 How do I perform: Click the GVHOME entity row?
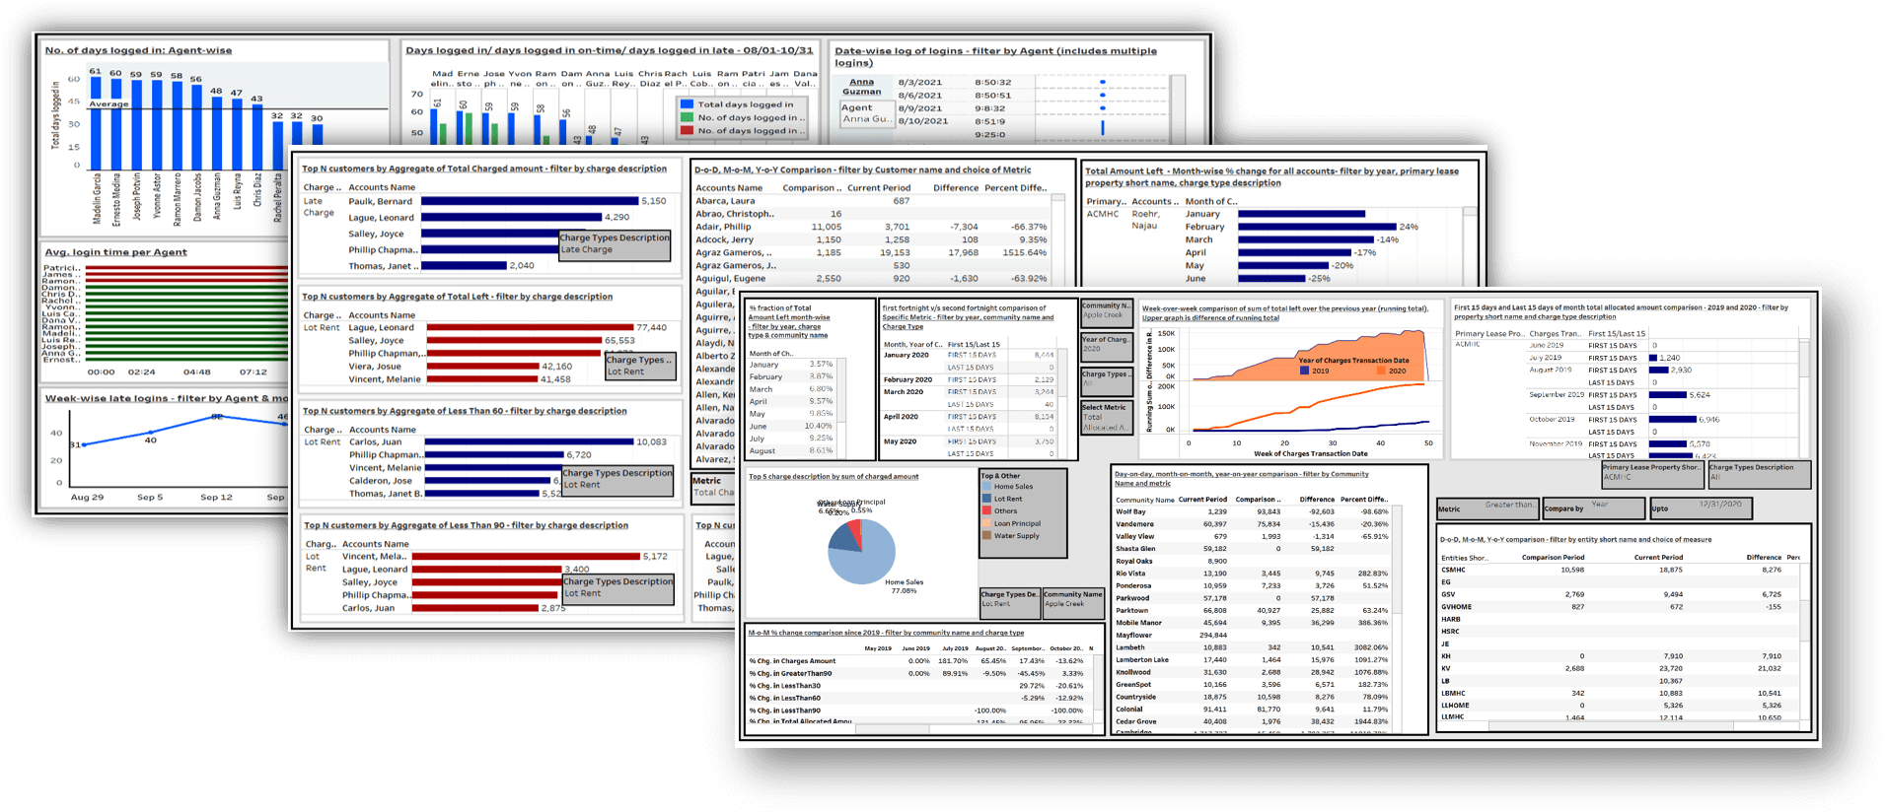pos(1618,607)
